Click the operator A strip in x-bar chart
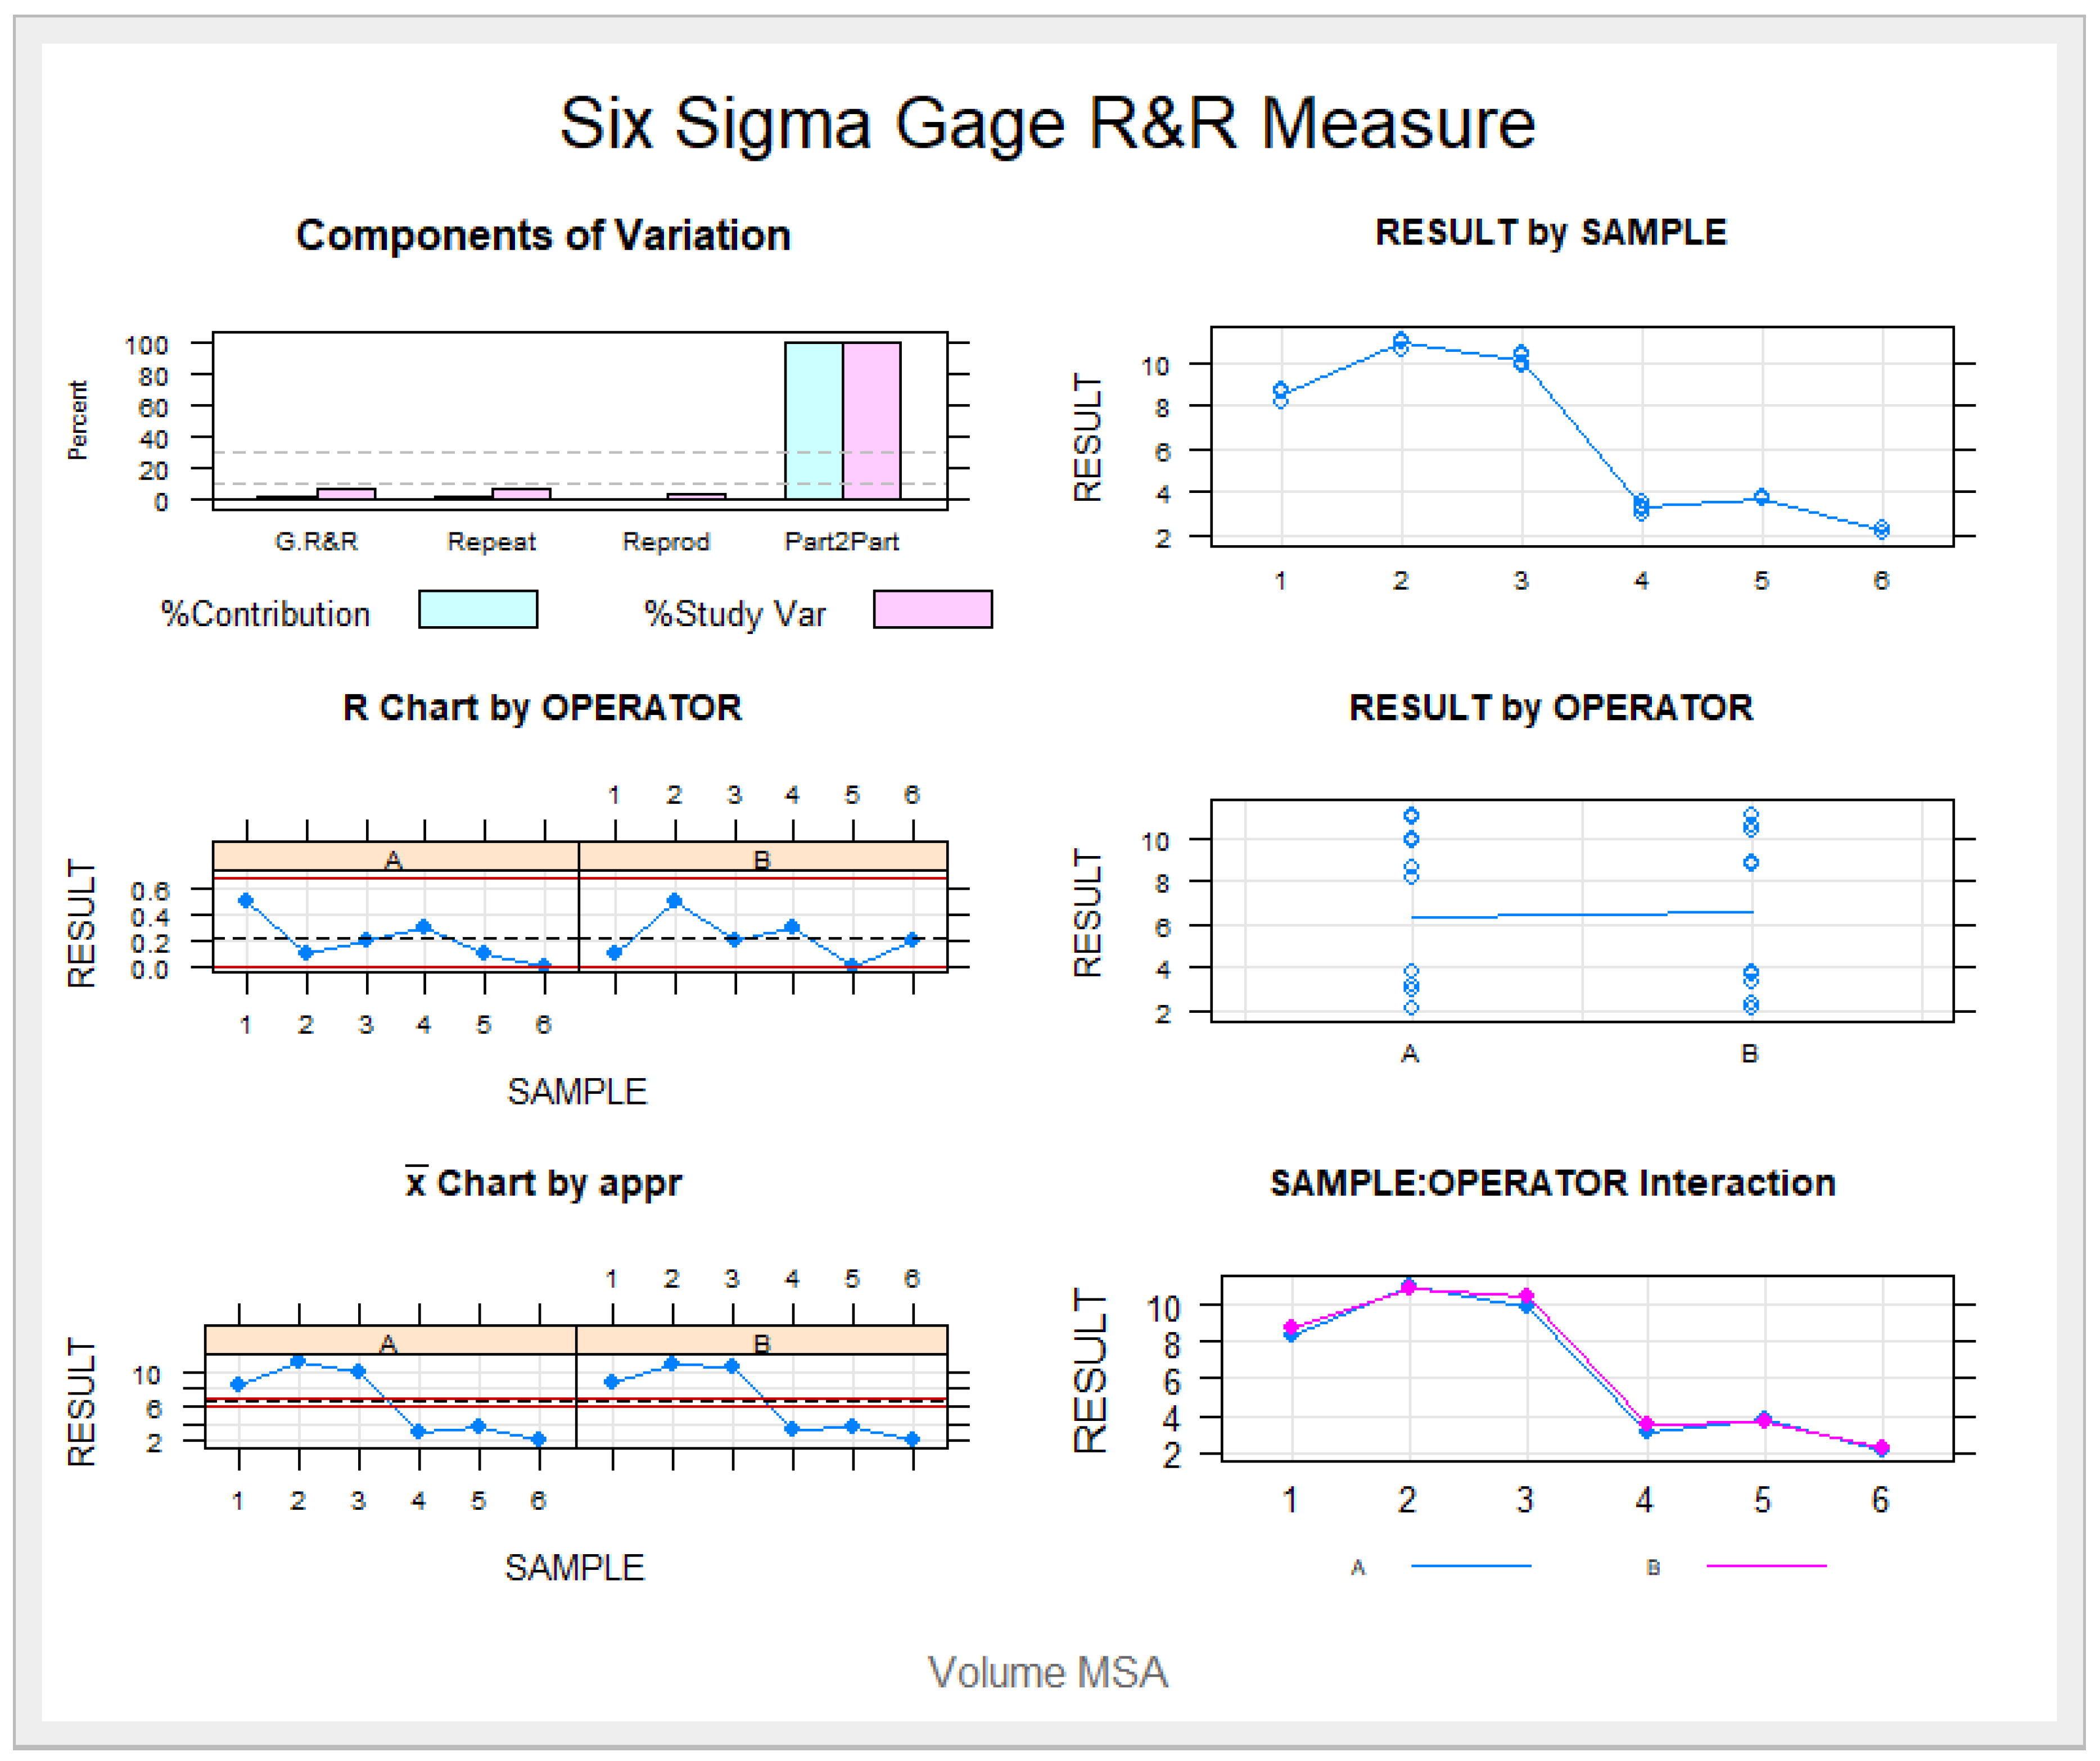Image resolution: width=2100 pixels, height=1761 pixels. [x=390, y=1341]
